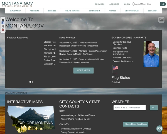The width and height of the screenshot is (167, 134).
Task: Focus the City, ST weather input
Action: [x=129, y=107]
